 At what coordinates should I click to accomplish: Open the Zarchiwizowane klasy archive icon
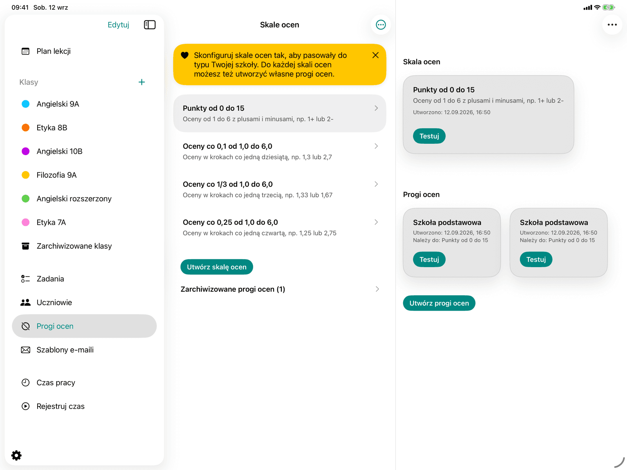pos(25,246)
